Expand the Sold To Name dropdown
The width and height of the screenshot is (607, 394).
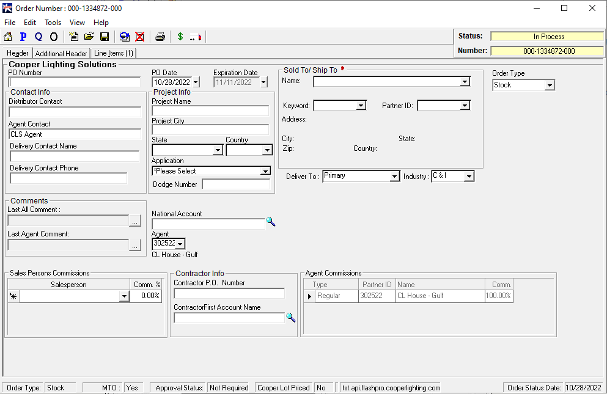[x=465, y=82]
